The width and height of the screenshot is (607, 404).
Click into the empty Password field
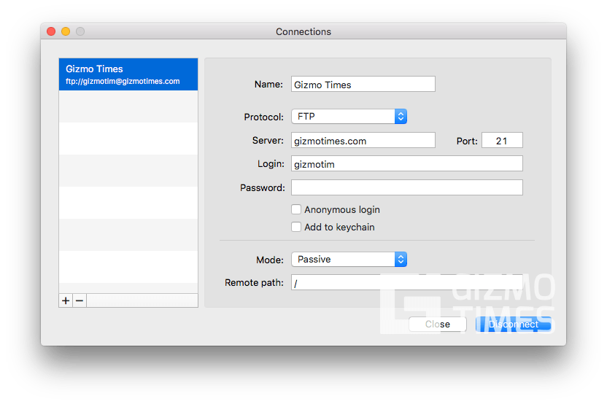click(407, 187)
